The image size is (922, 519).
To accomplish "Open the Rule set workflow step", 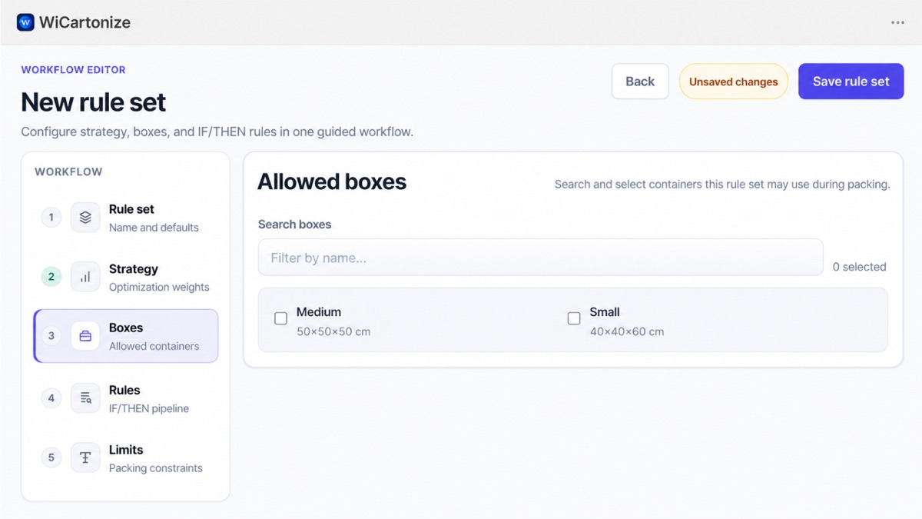I will pyautogui.click(x=126, y=218).
